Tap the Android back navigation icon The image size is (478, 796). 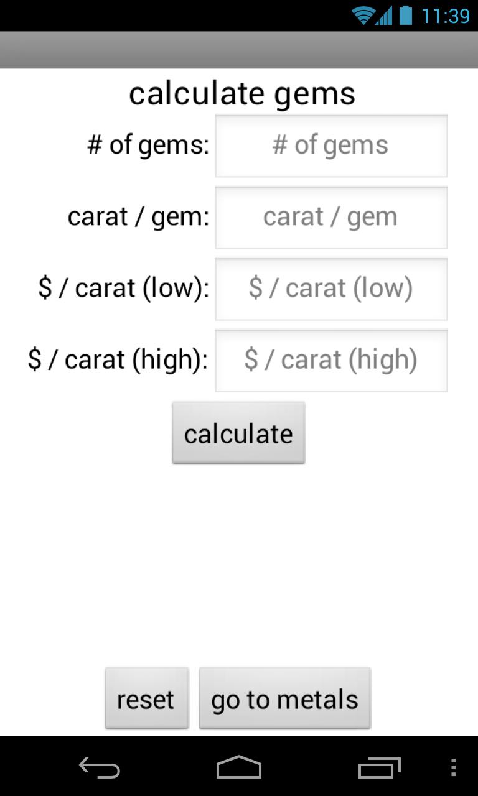tap(100, 768)
